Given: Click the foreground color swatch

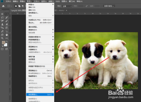Looking at the screenshot, I should [x=4, y=43].
